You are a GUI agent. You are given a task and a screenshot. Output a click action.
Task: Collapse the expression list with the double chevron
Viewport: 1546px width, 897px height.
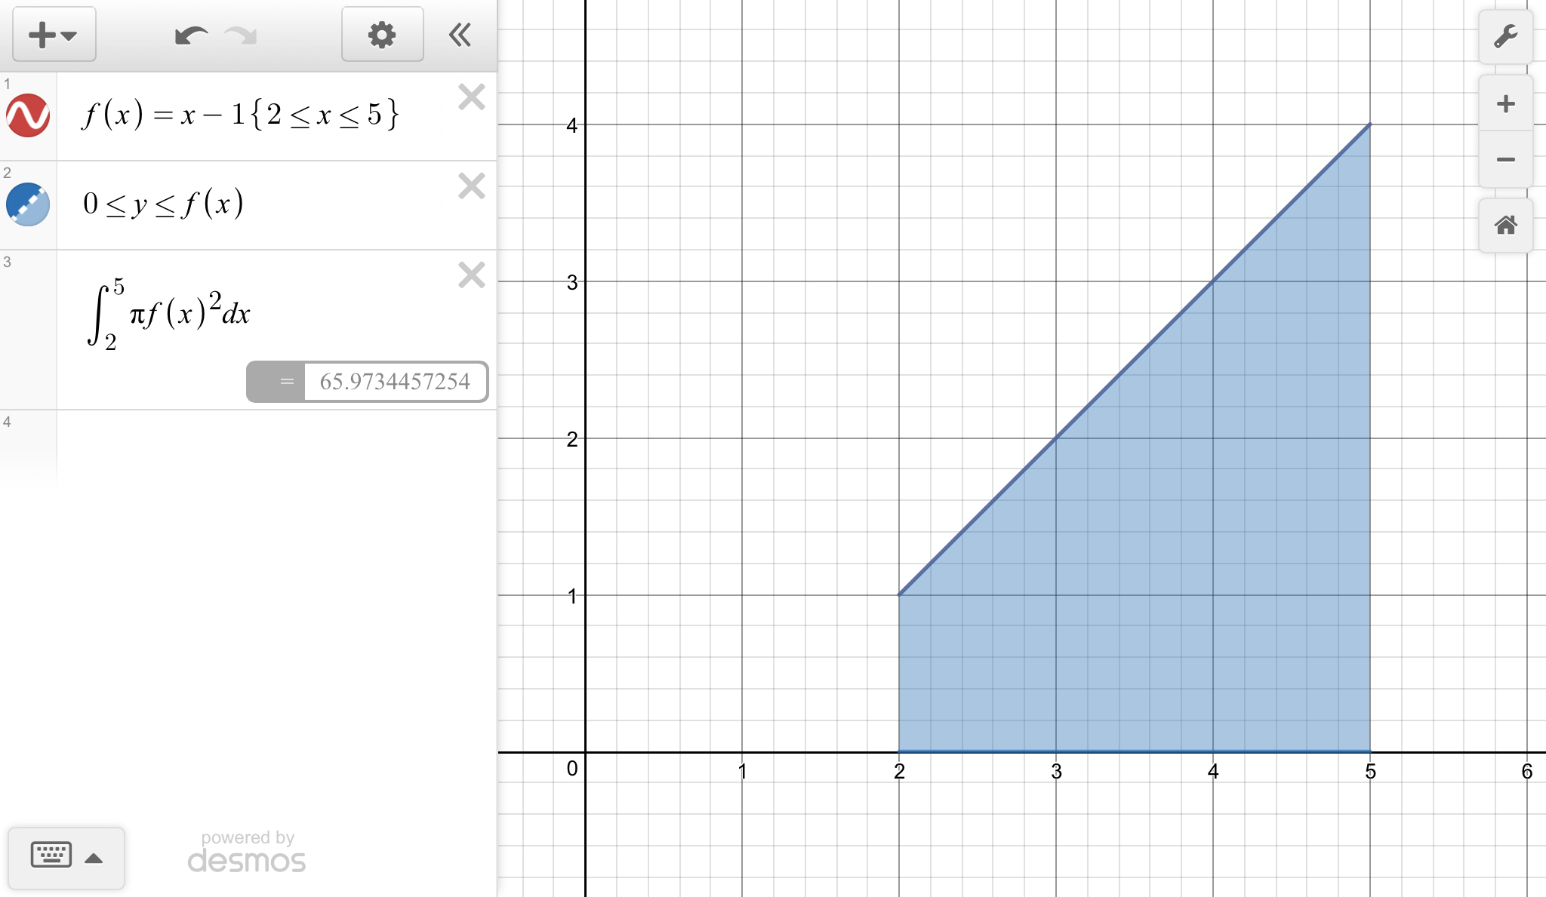[x=460, y=35]
